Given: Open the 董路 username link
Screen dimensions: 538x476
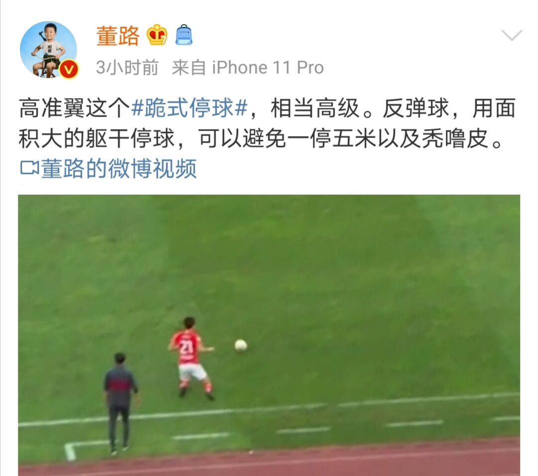Looking at the screenshot, I should (118, 36).
